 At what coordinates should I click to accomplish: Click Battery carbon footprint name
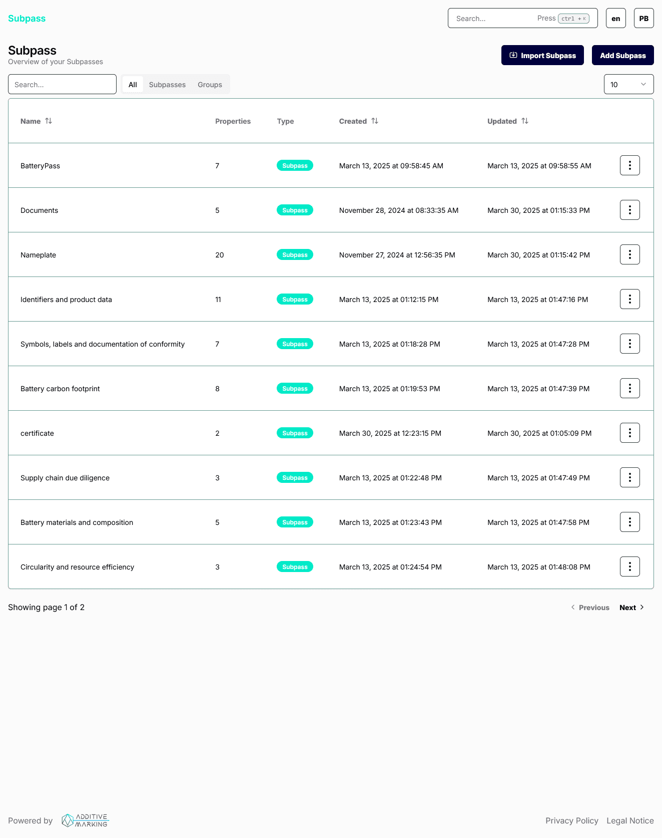(x=60, y=389)
